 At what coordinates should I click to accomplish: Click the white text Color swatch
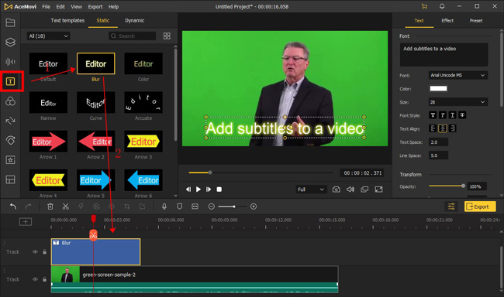coord(438,88)
